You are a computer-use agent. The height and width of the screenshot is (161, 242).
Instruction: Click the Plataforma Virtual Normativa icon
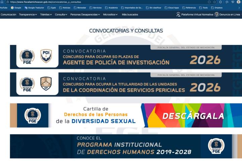point(178,14)
